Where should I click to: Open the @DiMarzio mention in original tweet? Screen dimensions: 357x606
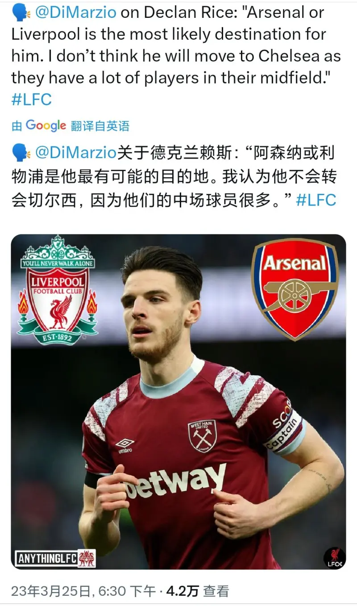(76, 13)
